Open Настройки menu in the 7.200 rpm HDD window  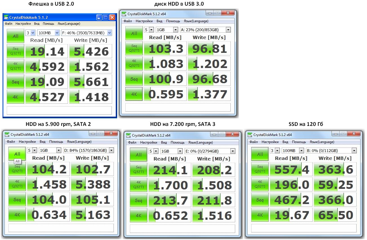pyautogui.click(x=149, y=142)
